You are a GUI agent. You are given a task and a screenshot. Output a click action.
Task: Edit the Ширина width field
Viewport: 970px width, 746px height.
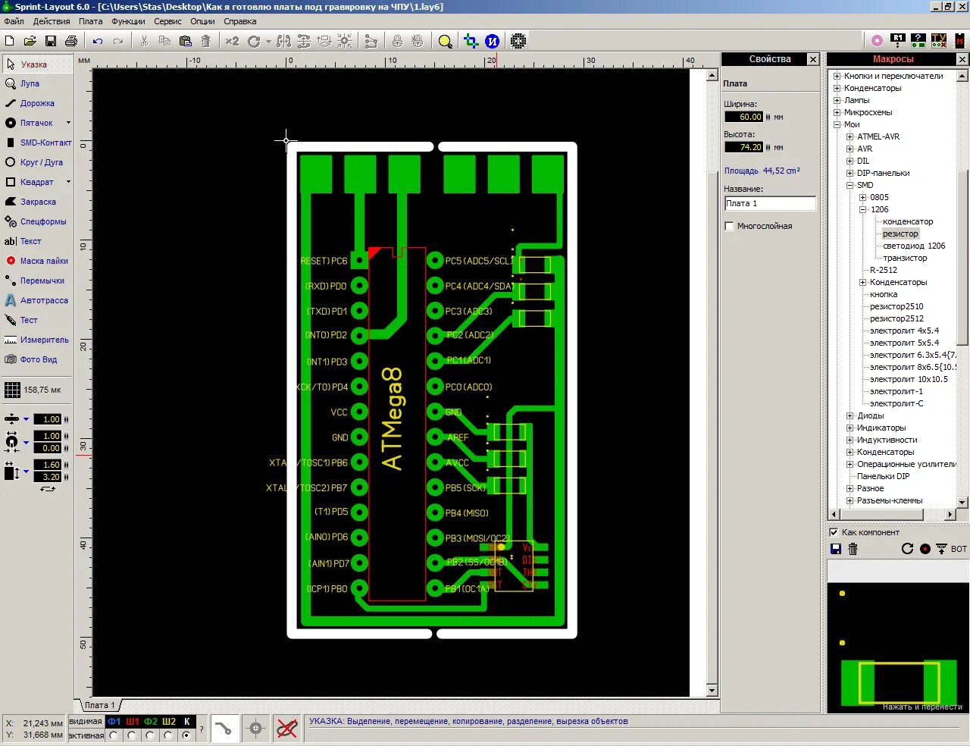(x=744, y=117)
